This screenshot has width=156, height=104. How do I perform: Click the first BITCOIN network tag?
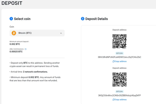tap(119, 53)
